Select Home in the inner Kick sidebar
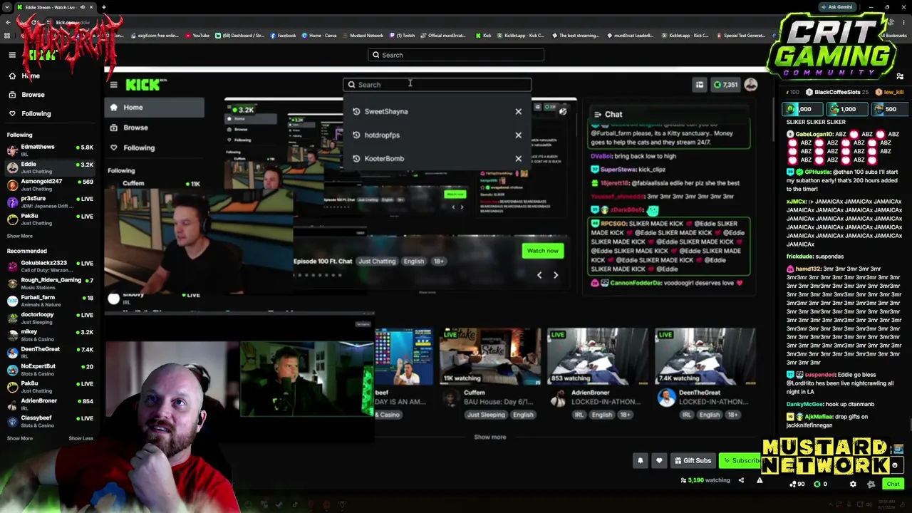Viewport: 912px width, 513px height. (155, 108)
